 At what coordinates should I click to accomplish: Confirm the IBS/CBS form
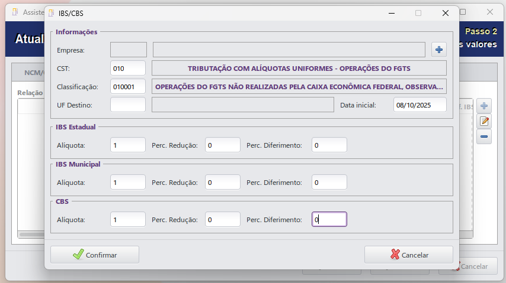click(95, 255)
